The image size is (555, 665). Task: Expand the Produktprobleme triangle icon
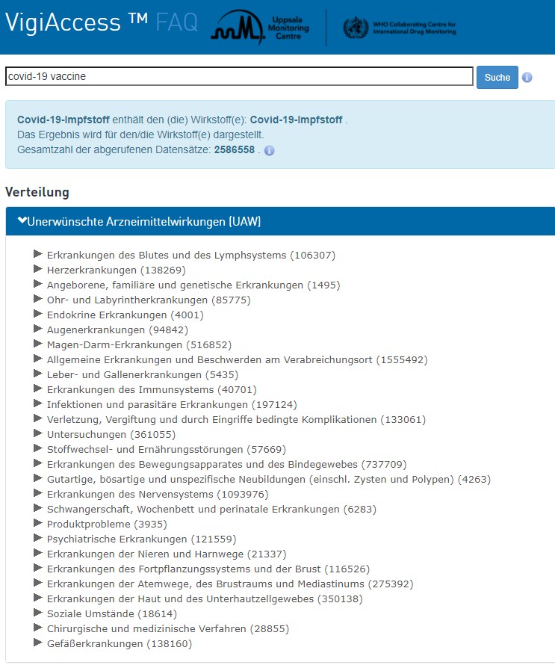pyautogui.click(x=38, y=523)
